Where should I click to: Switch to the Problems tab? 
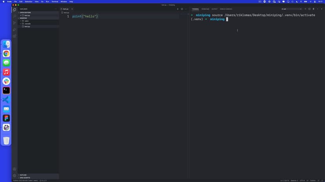pyautogui.click(x=205, y=9)
